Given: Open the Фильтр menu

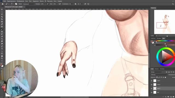Looking at the screenshot, I should [42, 1].
